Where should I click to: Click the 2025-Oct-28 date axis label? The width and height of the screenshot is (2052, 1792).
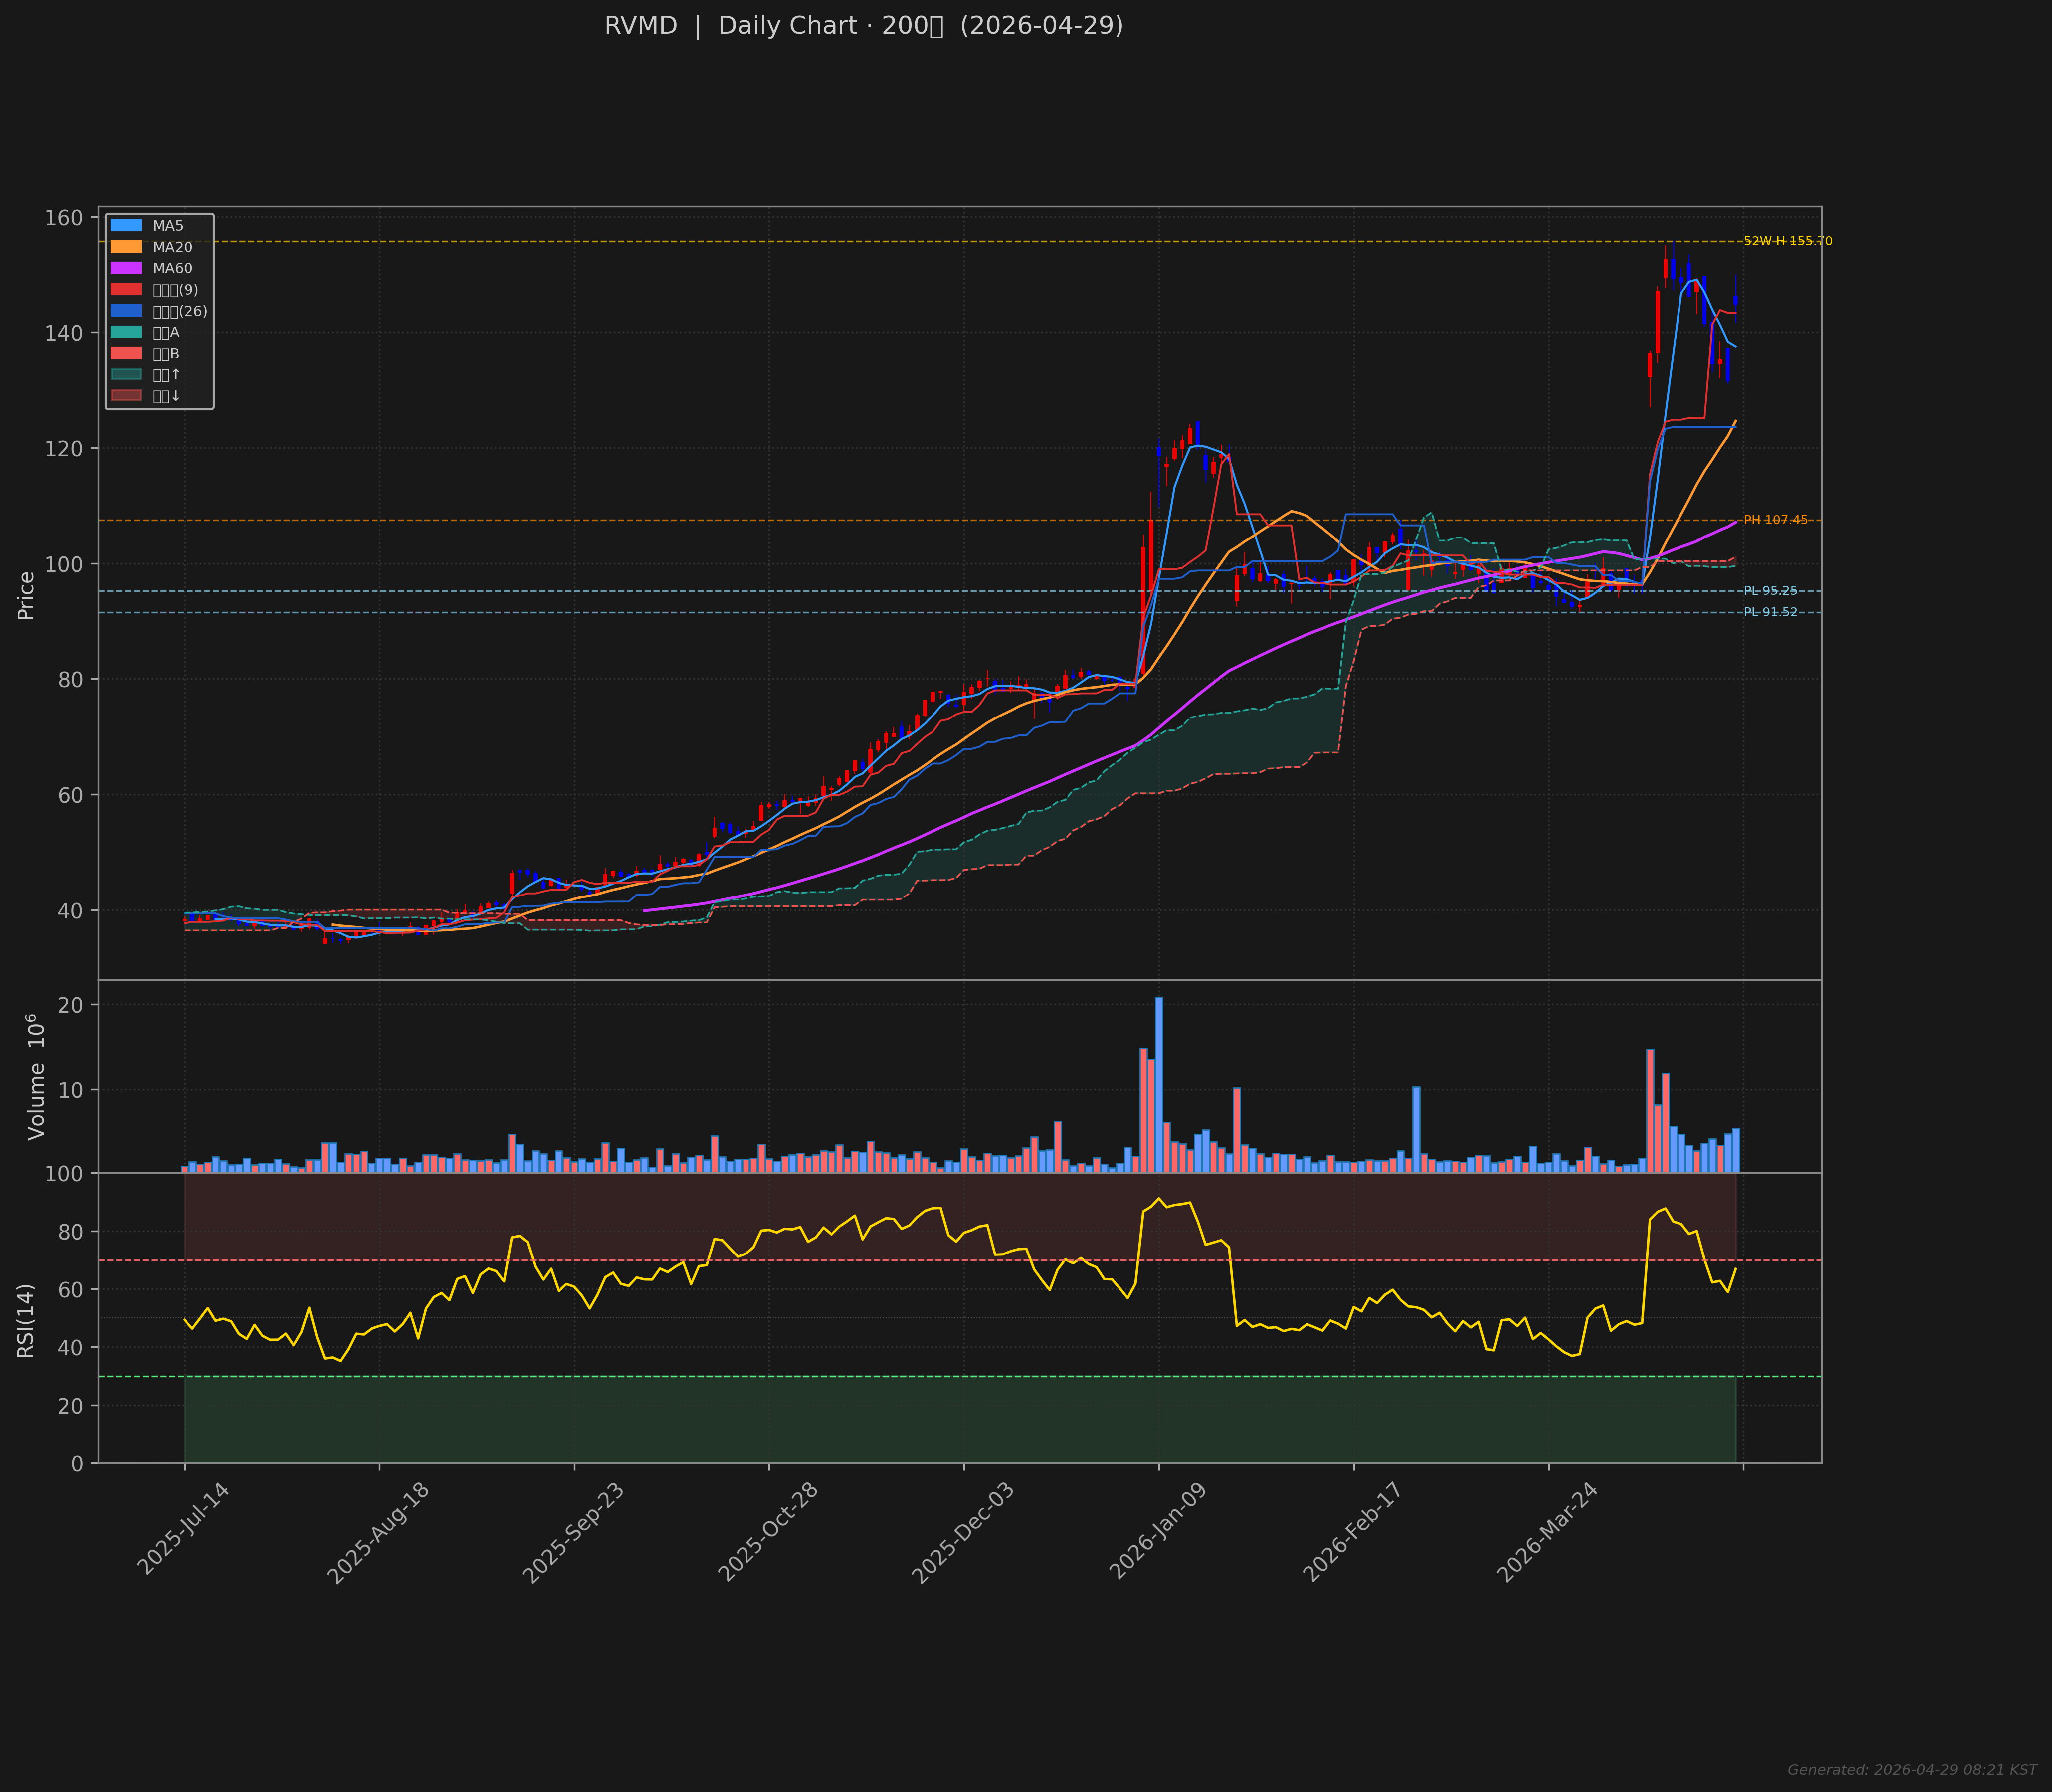coord(768,1531)
